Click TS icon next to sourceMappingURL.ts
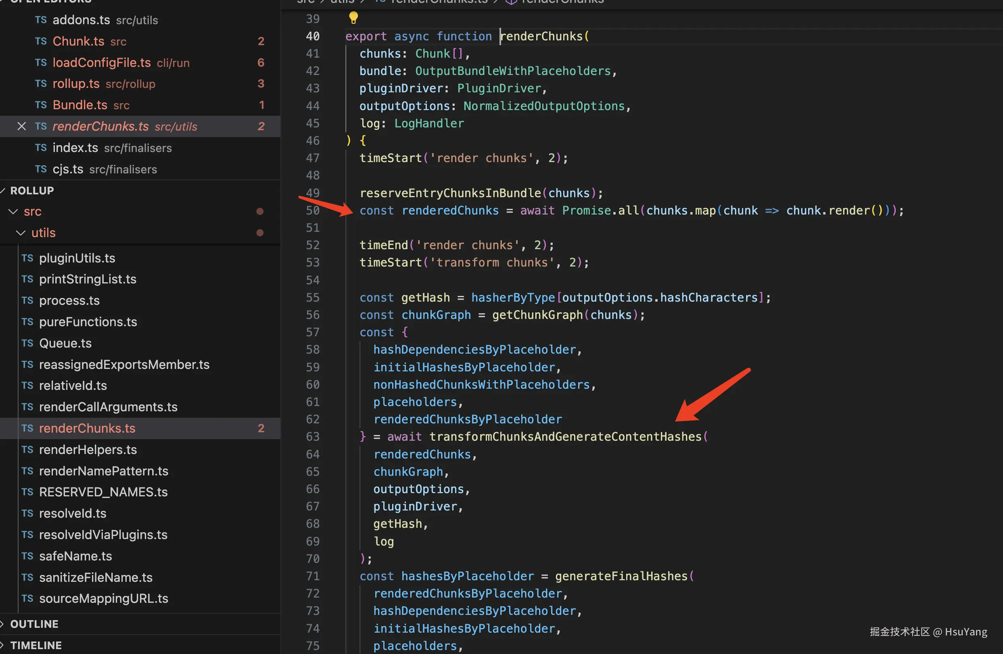The width and height of the screenshot is (1003, 654). [27, 598]
